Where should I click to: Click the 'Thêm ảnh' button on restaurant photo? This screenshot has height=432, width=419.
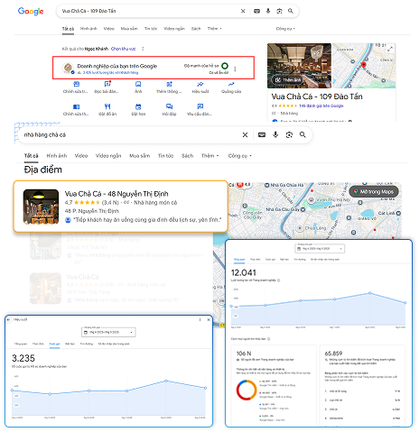(x=286, y=80)
